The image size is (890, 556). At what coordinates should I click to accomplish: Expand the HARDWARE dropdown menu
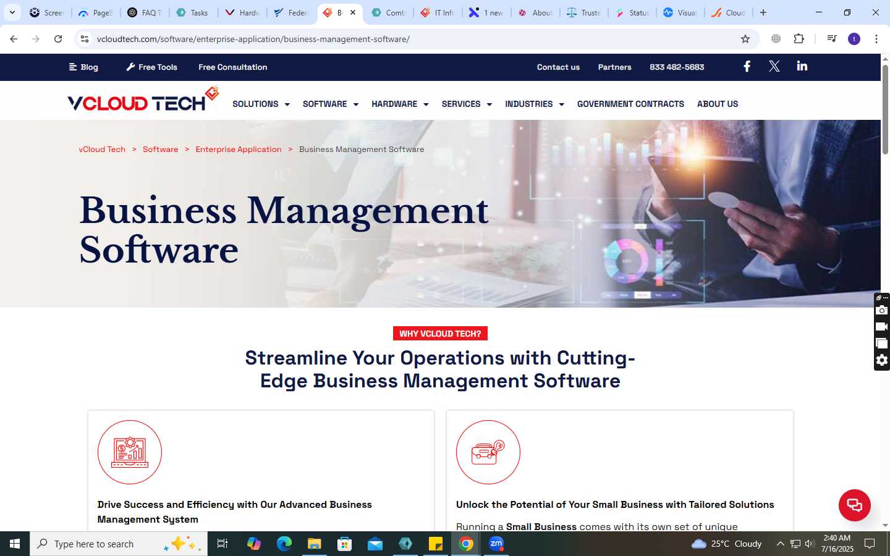[x=400, y=104]
